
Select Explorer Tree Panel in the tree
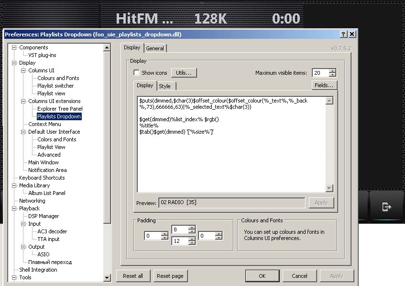(x=60, y=109)
